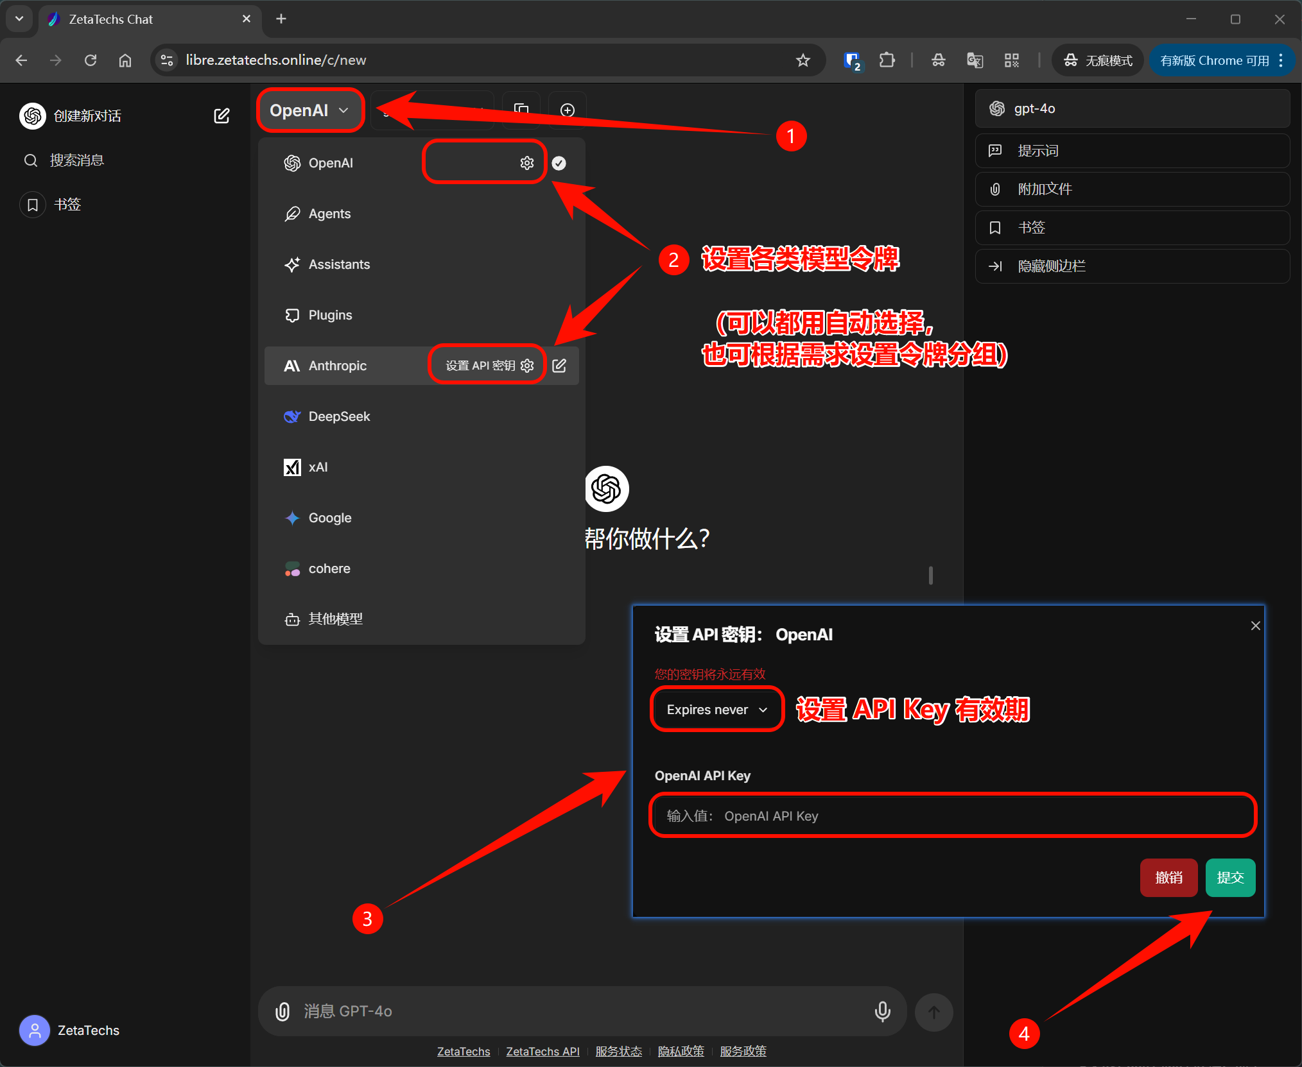Open the ZetaTechs API footer link
This screenshot has height=1067, width=1302.
[542, 1052]
